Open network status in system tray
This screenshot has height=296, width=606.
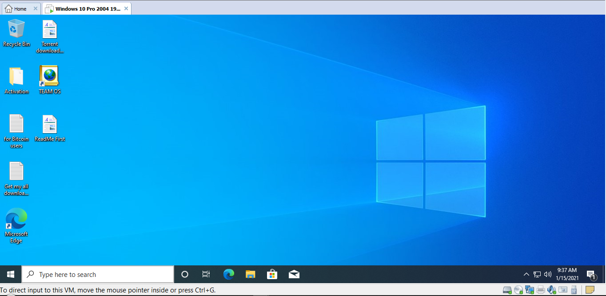tap(537, 274)
